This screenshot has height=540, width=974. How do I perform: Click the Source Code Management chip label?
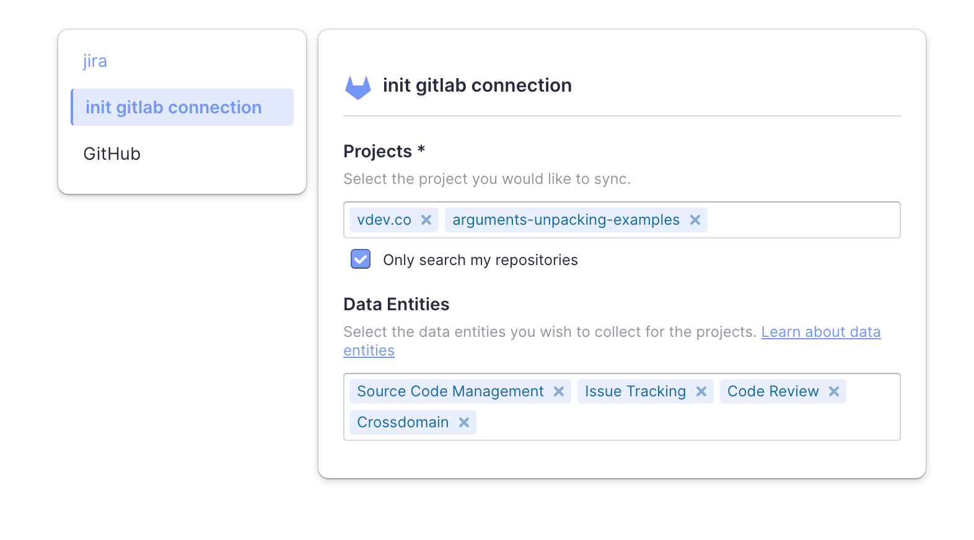click(450, 391)
